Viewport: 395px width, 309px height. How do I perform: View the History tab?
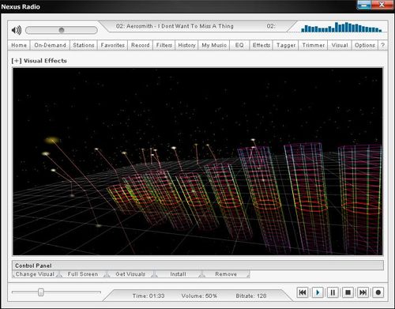186,45
